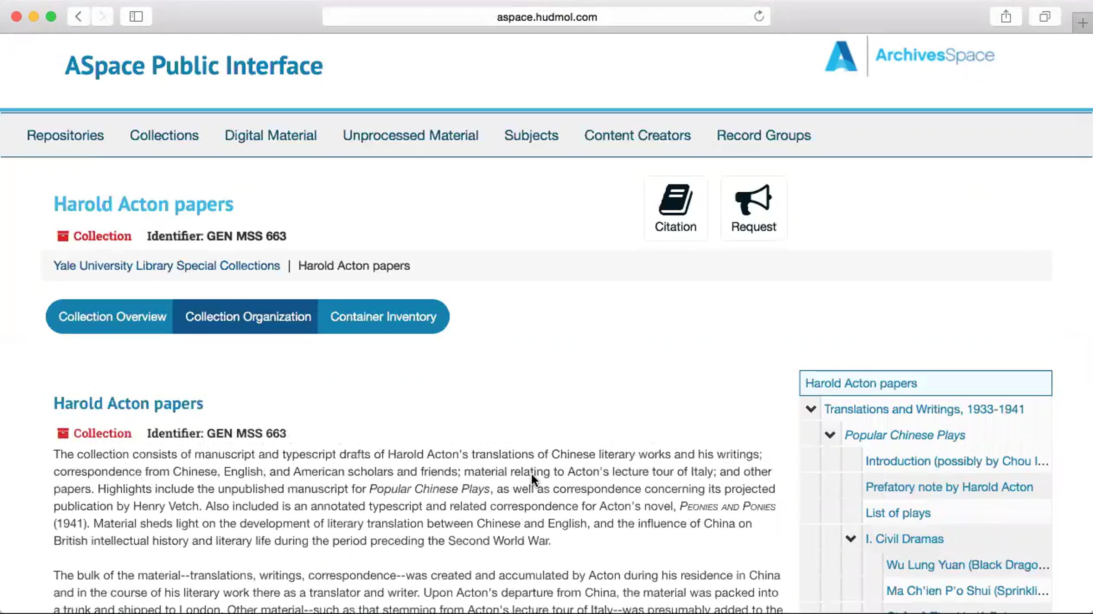Open Popular Chinese Plays in the tree
This screenshot has width=1093, height=614.
tap(905, 435)
